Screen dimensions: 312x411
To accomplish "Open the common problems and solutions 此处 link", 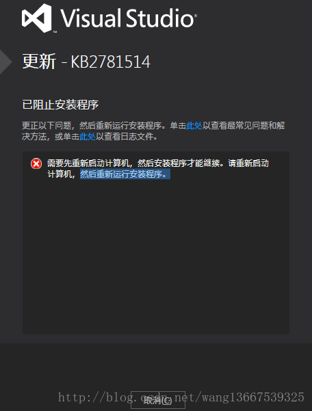I will 194,126.
